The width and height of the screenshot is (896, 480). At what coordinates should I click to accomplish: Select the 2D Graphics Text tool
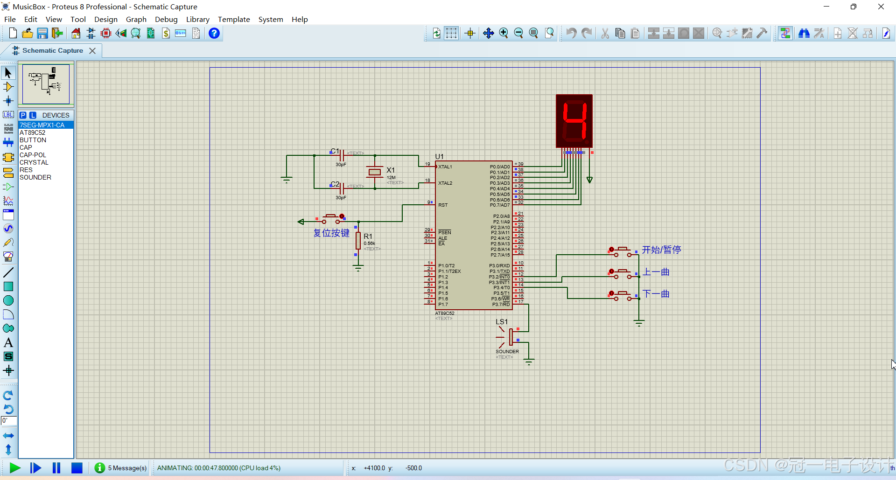point(8,343)
